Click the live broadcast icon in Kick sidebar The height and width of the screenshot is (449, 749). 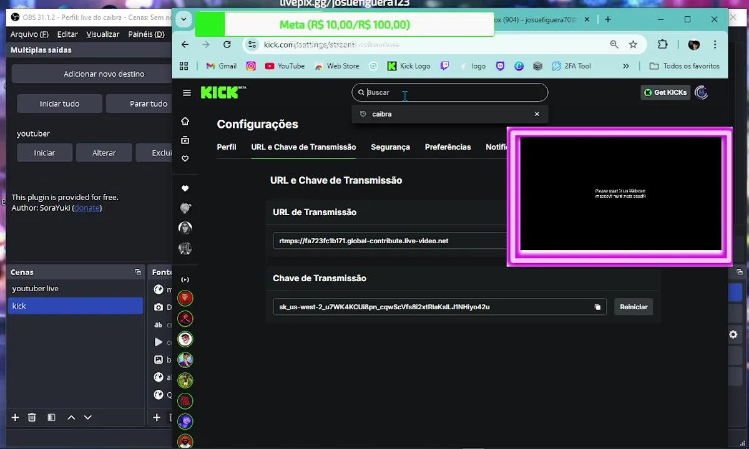click(185, 279)
